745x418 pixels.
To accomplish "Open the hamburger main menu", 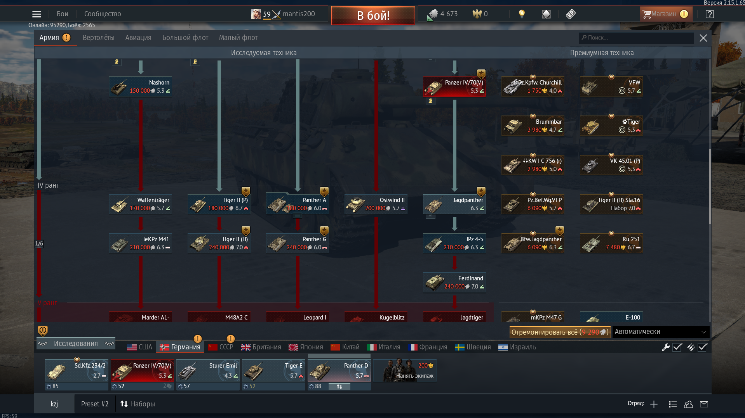I will click(x=37, y=14).
